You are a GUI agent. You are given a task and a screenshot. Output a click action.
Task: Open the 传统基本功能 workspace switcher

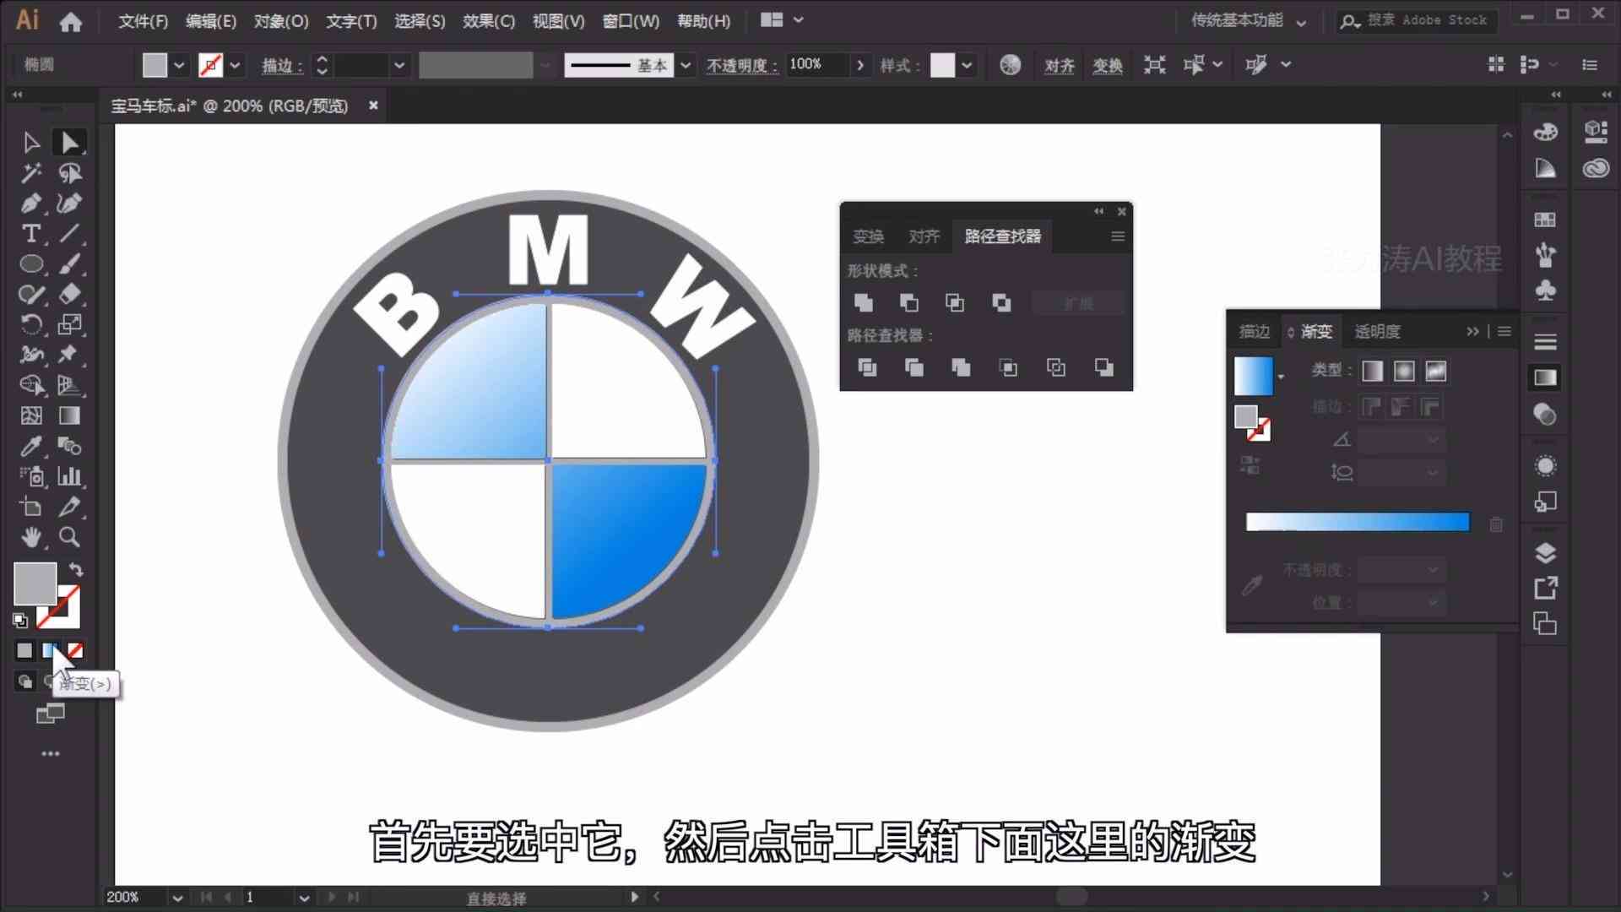click(1249, 20)
